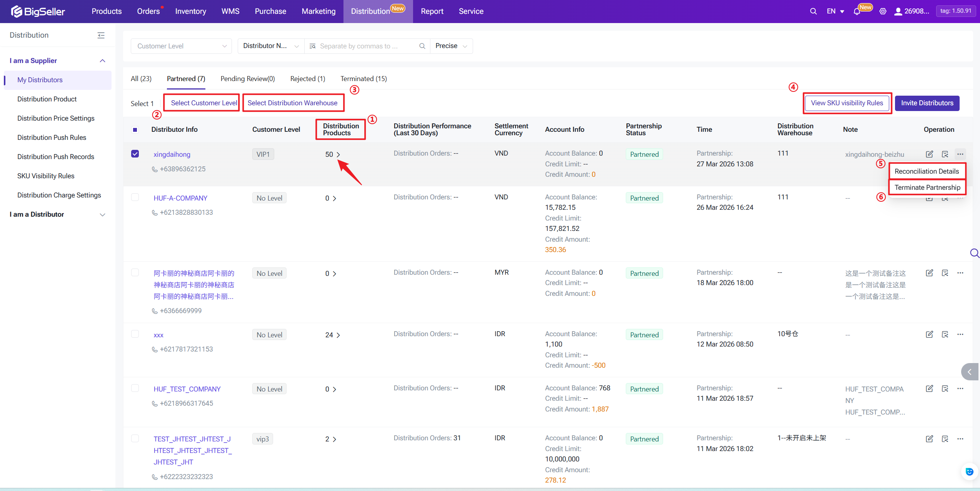The image size is (980, 491).
Task: Switch to the Terminated (15) tab
Action: coord(363,79)
